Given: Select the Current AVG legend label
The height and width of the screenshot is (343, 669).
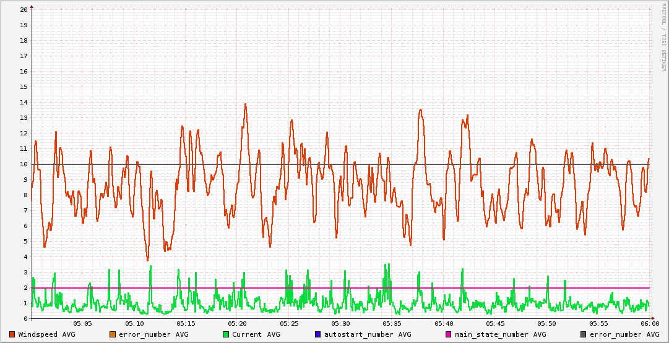Looking at the screenshot, I should (256, 334).
